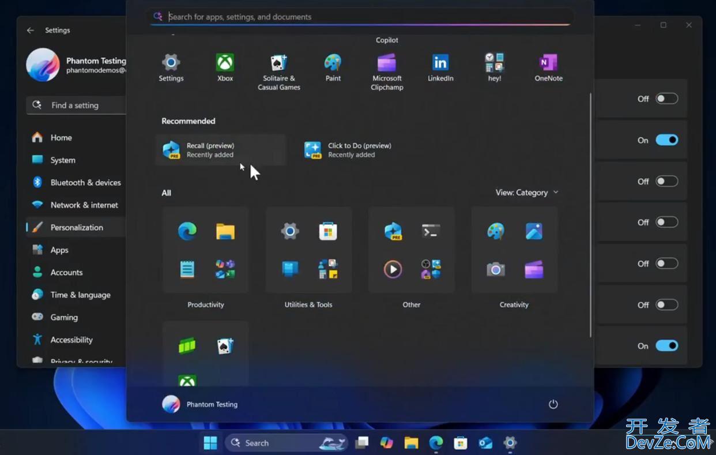Viewport: 716px width, 455px height.
Task: Open File Explorer in Productivity category
Action: [225, 231]
